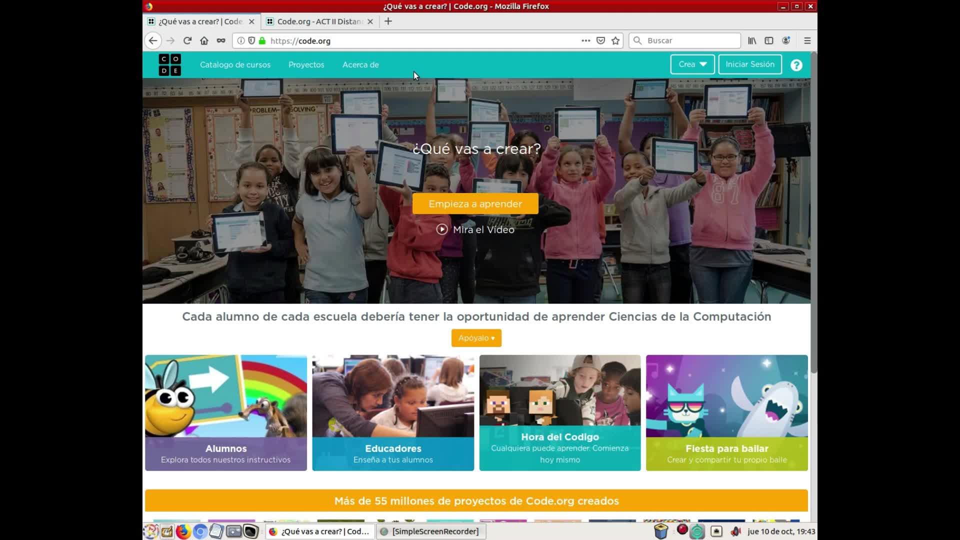This screenshot has height=540, width=960.
Task: Switch to Code.org - ACT II tab
Action: 319,21
